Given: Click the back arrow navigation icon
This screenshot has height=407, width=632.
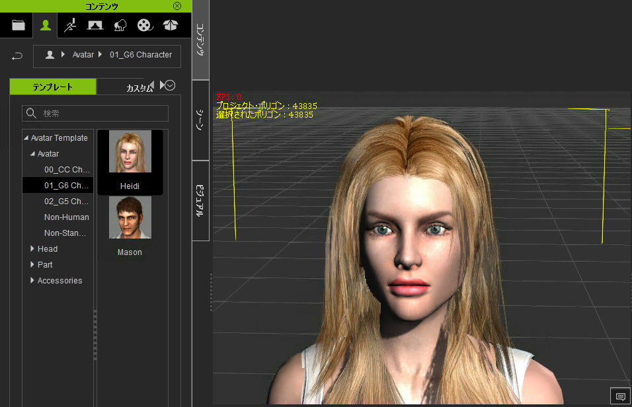Looking at the screenshot, I should 17,56.
